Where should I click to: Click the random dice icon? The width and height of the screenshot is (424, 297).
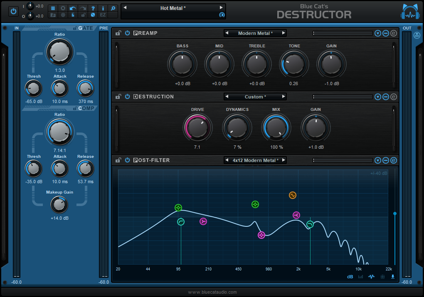pyautogui.click(x=93, y=15)
